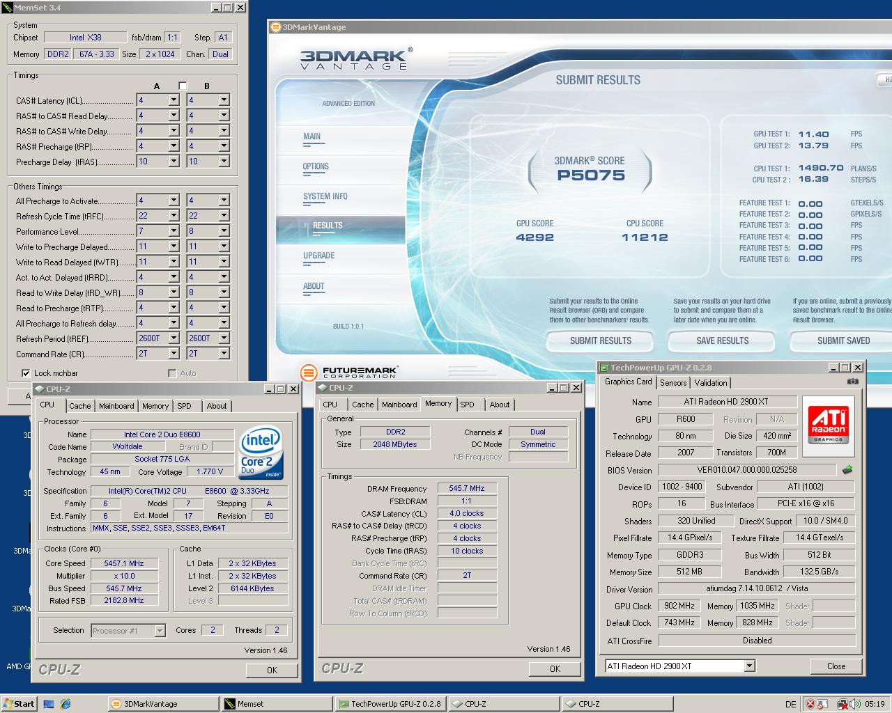Click the P5075 3DMark score
The width and height of the screenshot is (892, 713).
point(590,175)
